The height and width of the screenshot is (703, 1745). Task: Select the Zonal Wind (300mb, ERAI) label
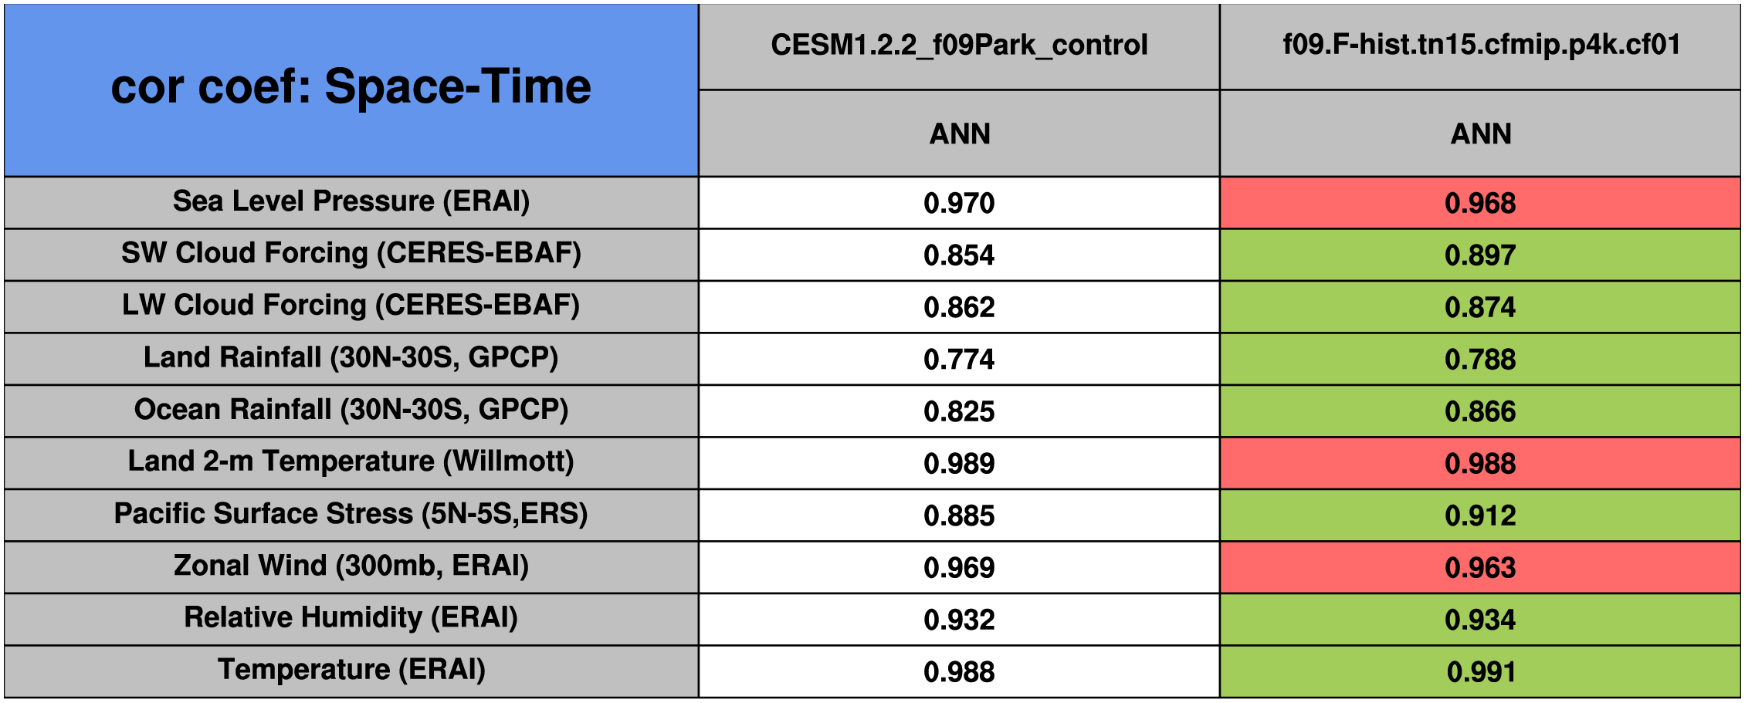click(351, 566)
